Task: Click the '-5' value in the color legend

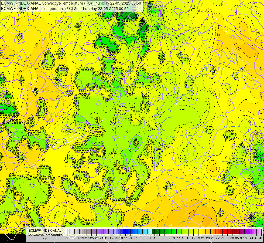Action: point(140,238)
